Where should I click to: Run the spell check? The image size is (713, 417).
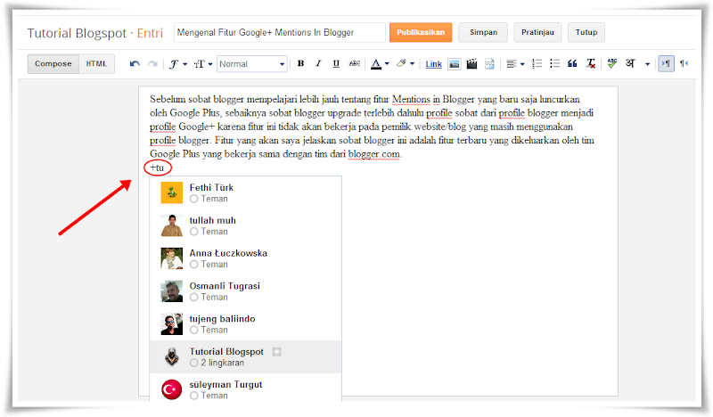click(x=612, y=63)
